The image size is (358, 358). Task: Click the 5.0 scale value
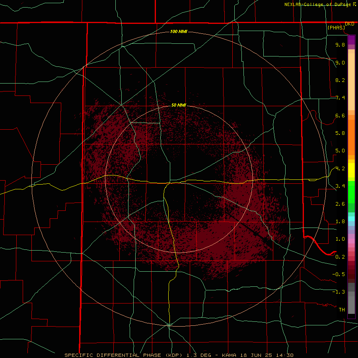coord(340,151)
